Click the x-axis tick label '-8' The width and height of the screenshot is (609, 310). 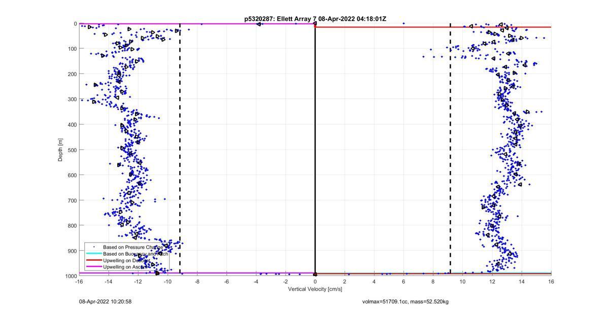(197, 282)
